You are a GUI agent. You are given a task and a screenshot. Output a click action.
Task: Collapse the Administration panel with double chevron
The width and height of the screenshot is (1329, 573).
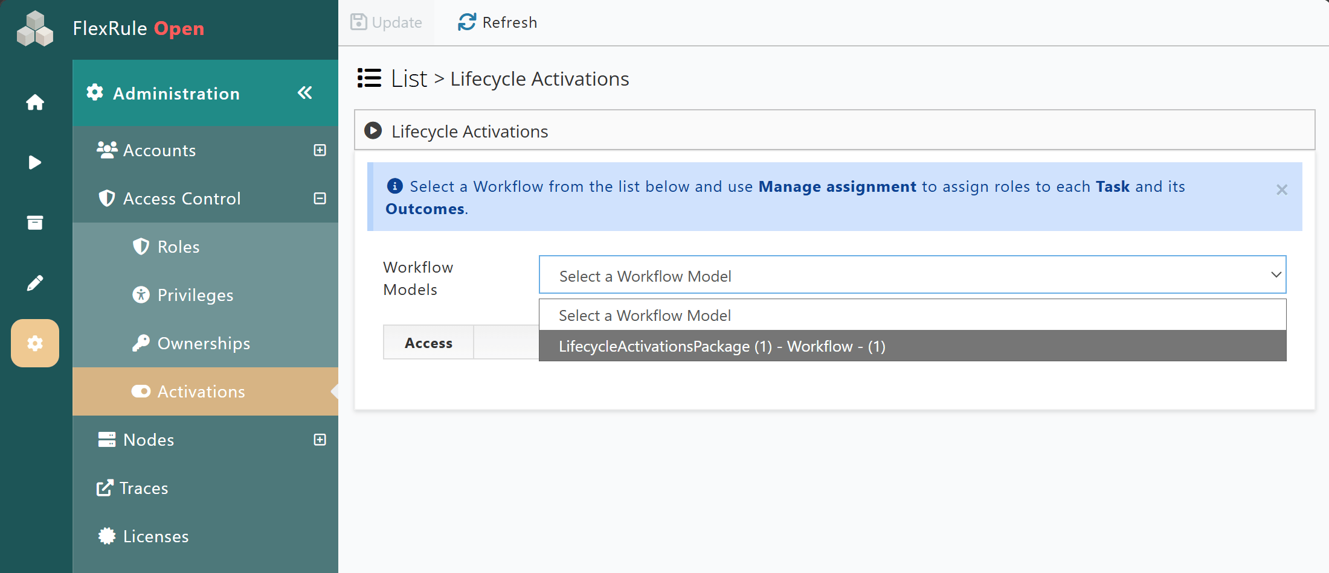[x=305, y=93]
